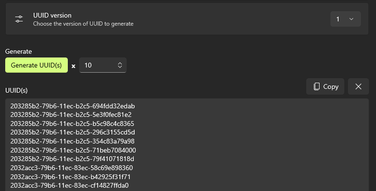Click the UUID ending in 58c69e898360
The height and width of the screenshot is (191, 376).
[72, 168]
